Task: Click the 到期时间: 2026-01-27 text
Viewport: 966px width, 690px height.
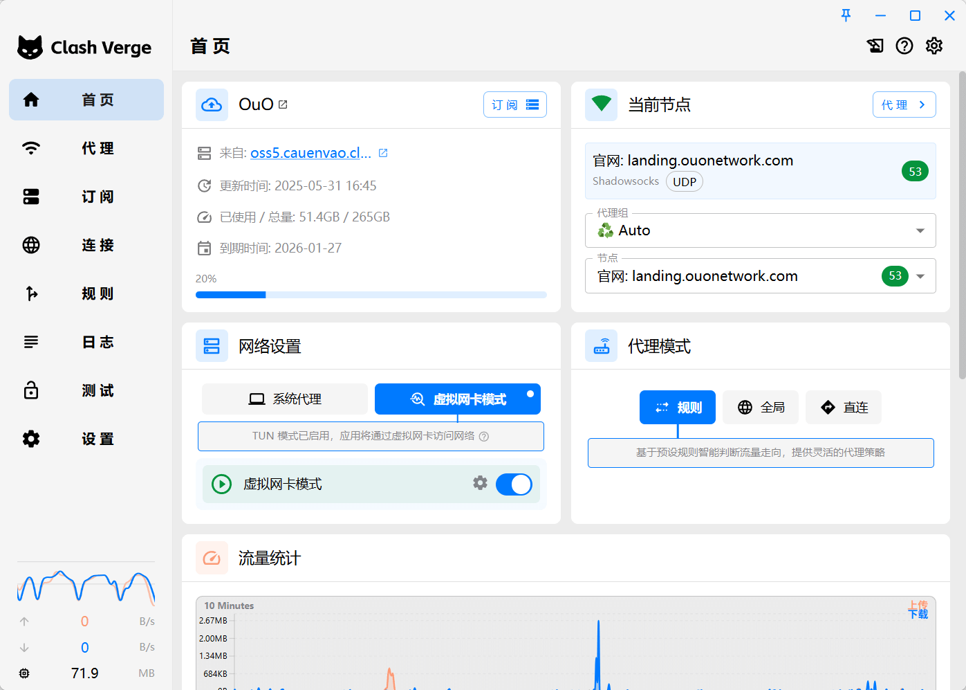Action: 281,248
